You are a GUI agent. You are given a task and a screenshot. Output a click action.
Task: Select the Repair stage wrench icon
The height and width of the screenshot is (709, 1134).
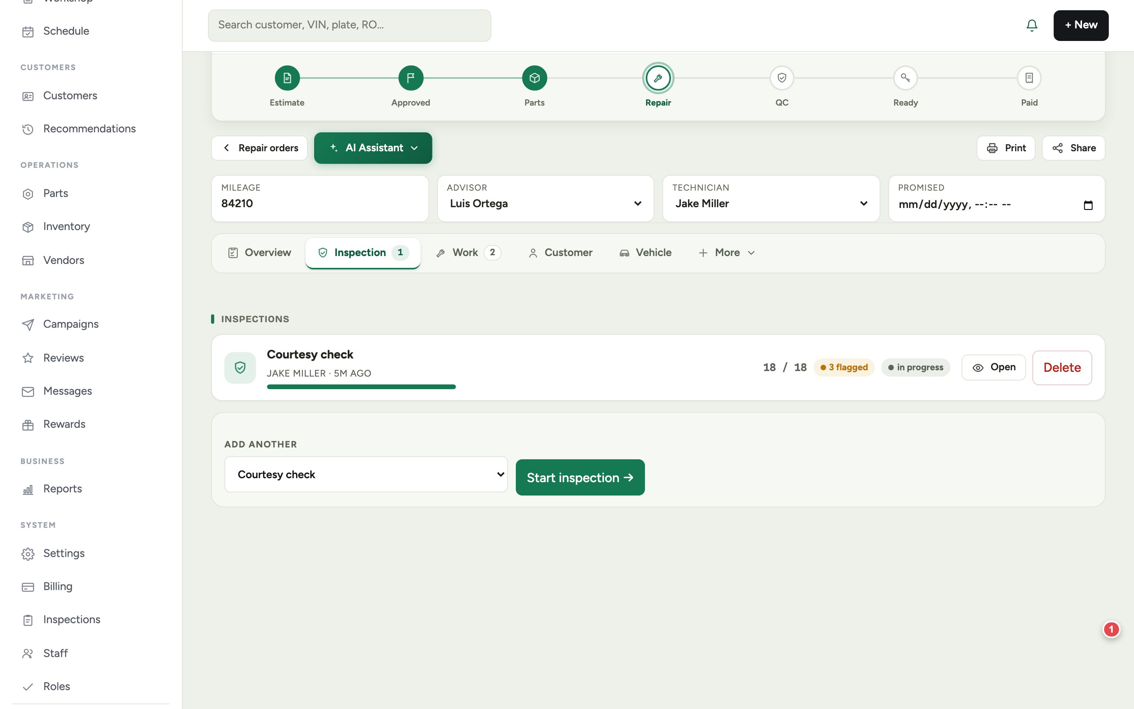(x=658, y=78)
